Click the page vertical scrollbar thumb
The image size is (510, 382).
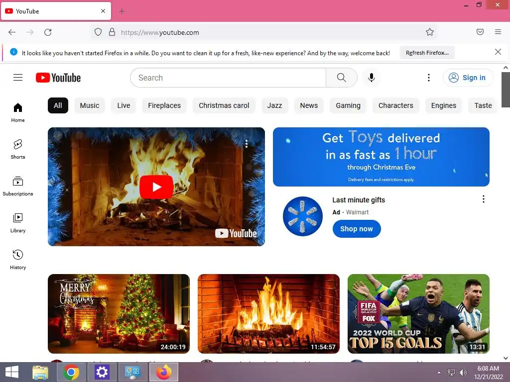point(506,90)
